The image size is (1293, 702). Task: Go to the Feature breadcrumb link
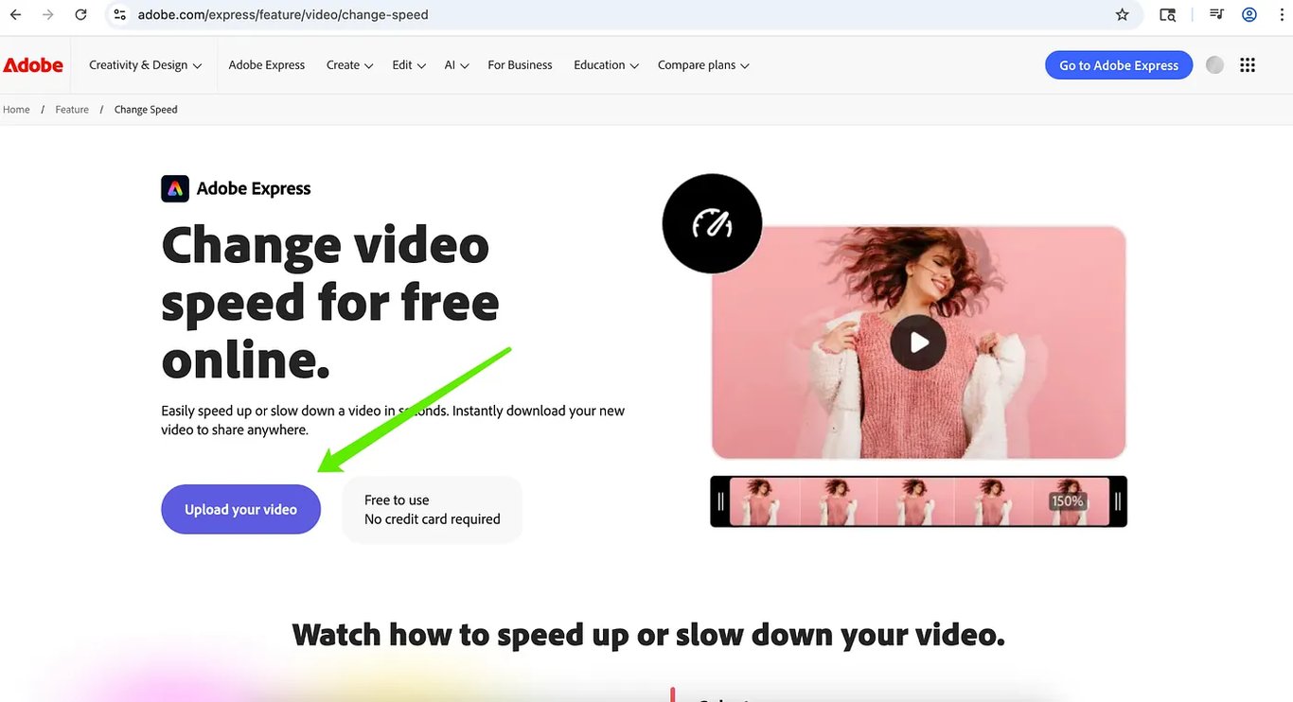click(x=72, y=110)
